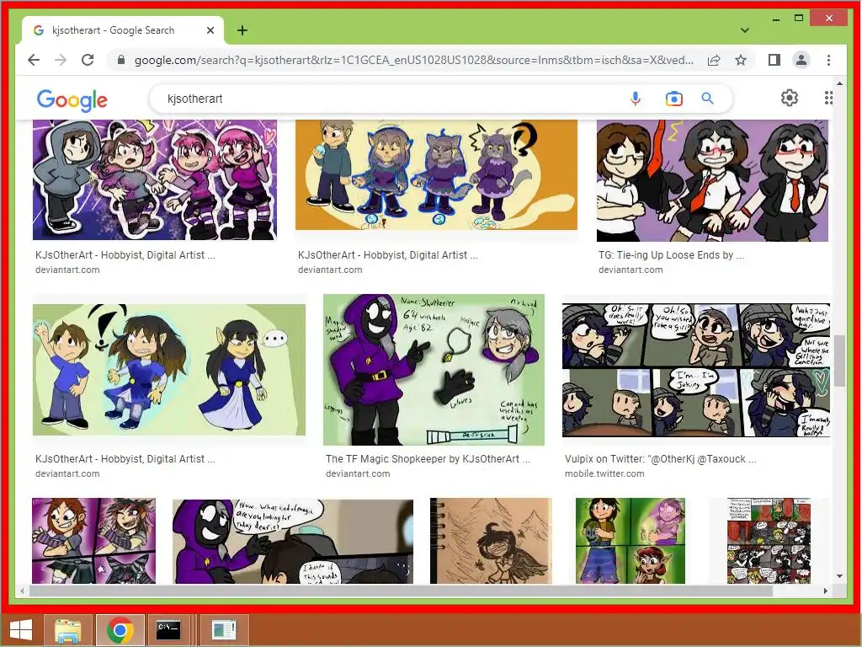Open Google quick settings gear
Screen dimensions: 862x647
(790, 98)
